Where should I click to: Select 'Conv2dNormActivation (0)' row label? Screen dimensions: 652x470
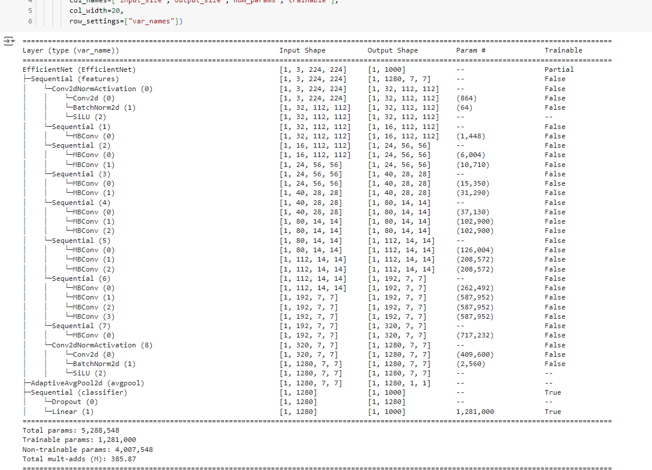(x=102, y=89)
